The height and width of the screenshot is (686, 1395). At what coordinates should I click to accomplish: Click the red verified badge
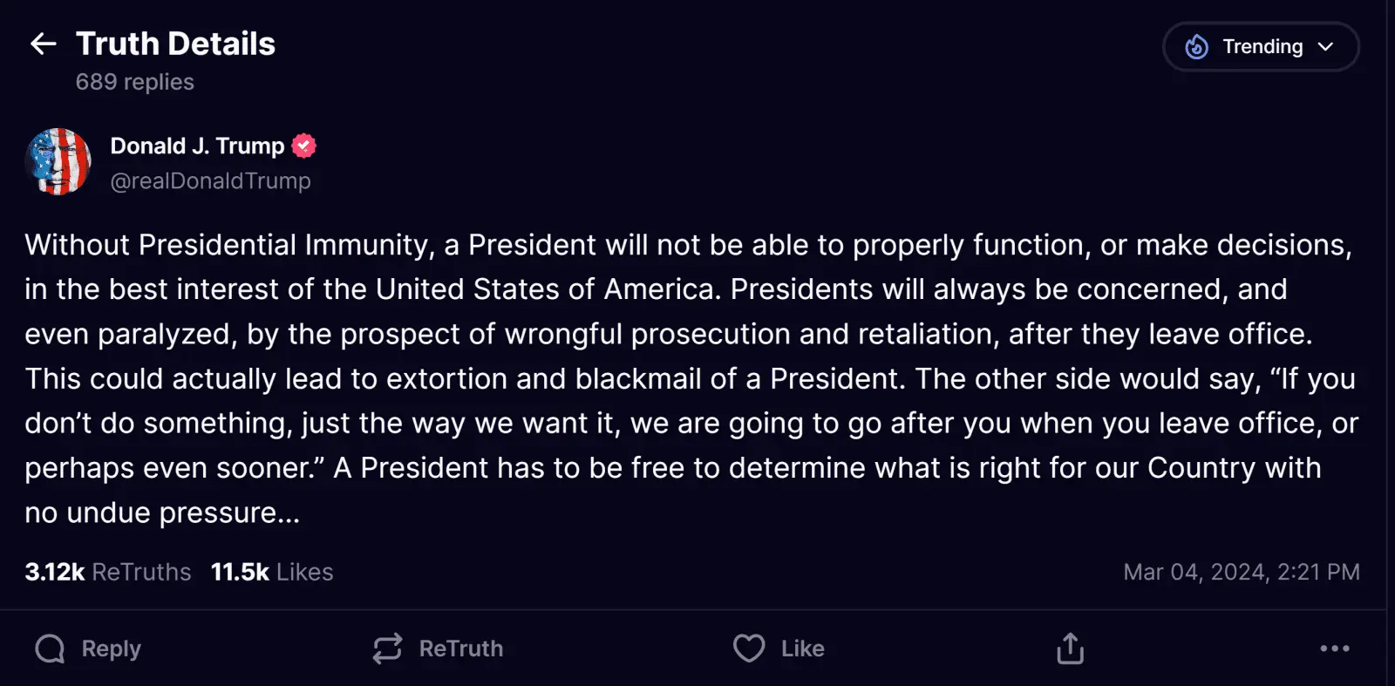[x=303, y=146]
